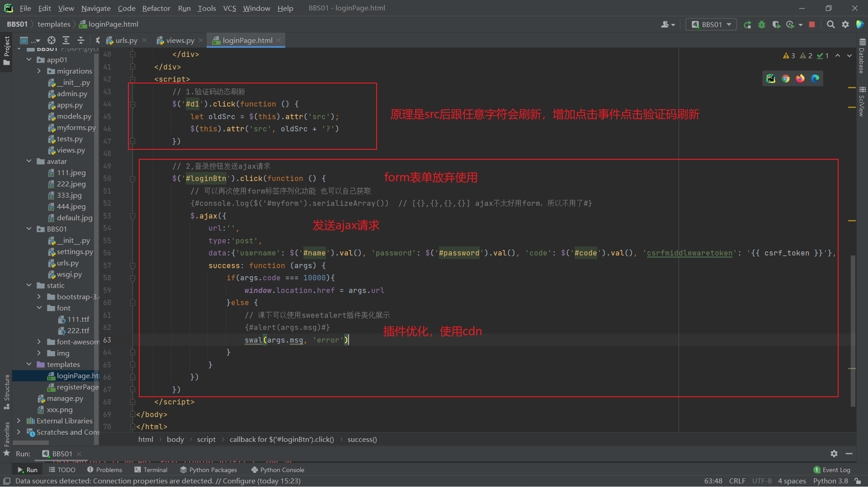868x487 pixels.
Task: Collapse the app01 folder
Action: [29, 60]
